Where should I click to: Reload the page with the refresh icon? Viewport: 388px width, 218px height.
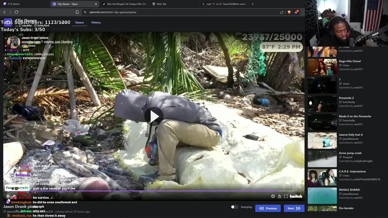tap(16, 12)
